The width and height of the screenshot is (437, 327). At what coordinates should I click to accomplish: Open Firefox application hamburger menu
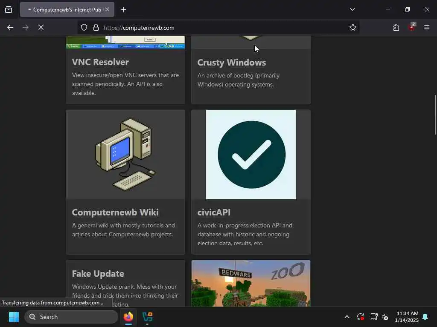427,27
